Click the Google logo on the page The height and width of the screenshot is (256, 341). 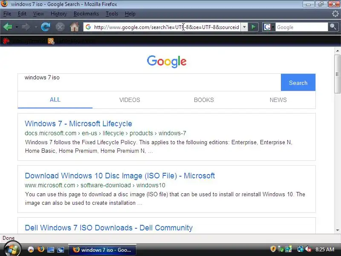[167, 61]
